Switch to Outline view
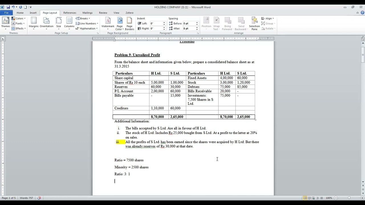 click(317, 198)
